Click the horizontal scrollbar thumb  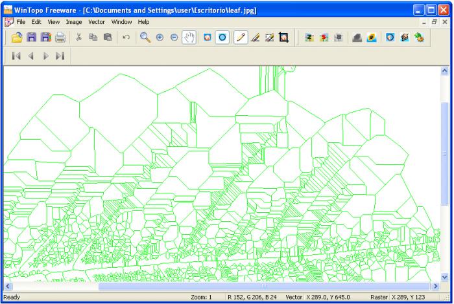click(x=264, y=286)
